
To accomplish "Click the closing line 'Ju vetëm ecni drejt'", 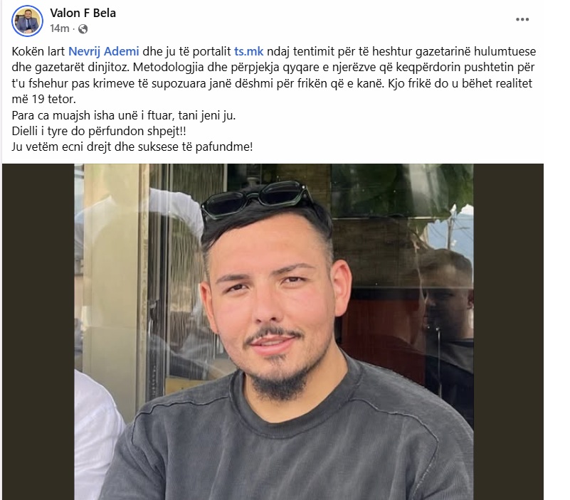I will point(62,147).
